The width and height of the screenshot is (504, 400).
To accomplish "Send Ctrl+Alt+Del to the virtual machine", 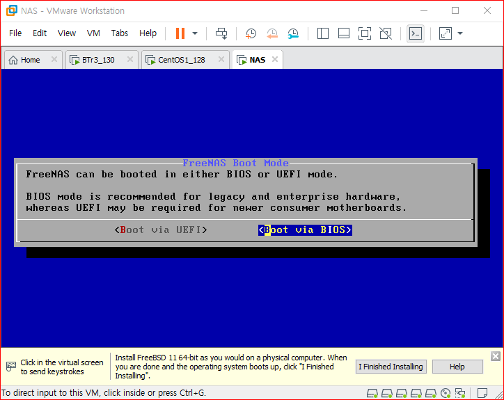I will tap(221, 33).
